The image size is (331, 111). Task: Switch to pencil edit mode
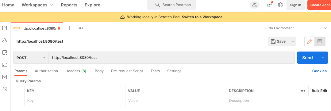pyautogui.click(x=310, y=41)
